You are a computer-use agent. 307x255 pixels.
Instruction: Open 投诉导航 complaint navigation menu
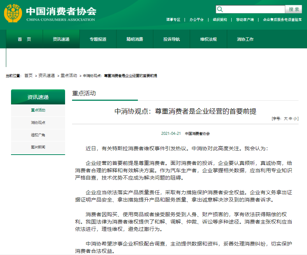coord(171,38)
